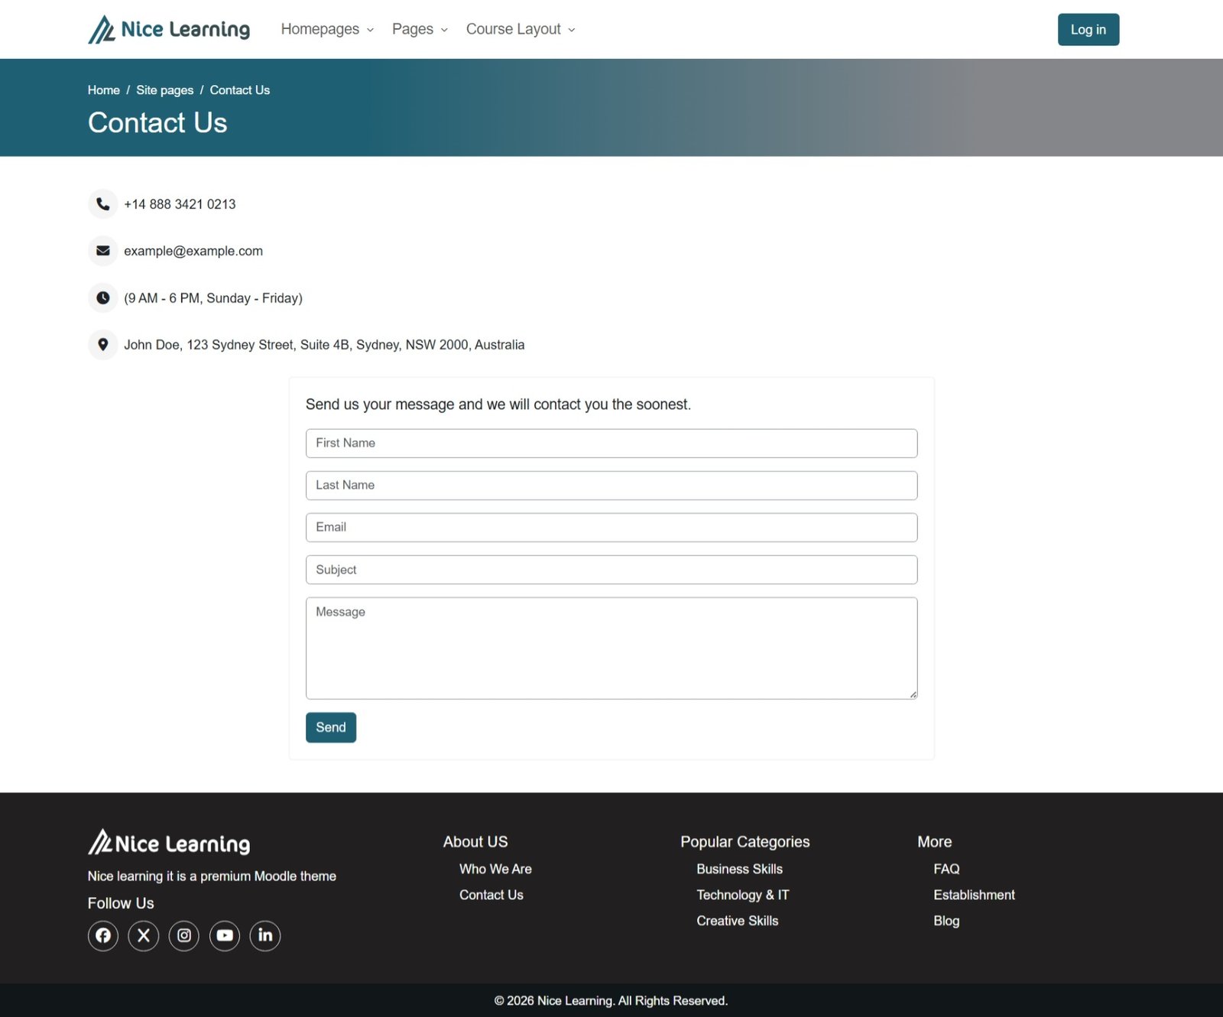Click into the Message text area

click(611, 648)
